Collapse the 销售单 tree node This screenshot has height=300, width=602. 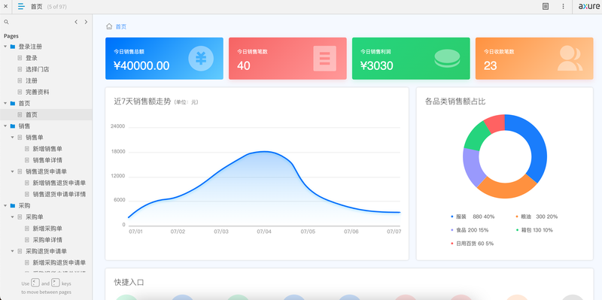(x=13, y=138)
